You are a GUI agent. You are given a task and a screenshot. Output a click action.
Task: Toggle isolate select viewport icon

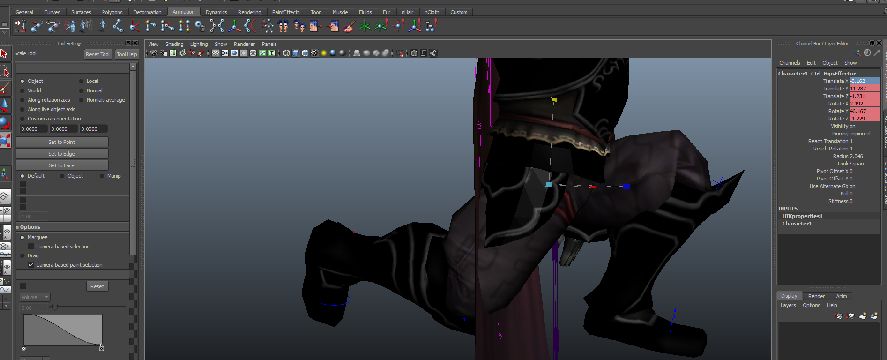(x=400, y=53)
